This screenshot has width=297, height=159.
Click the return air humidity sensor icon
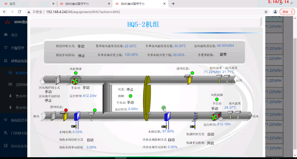tap(219, 79)
